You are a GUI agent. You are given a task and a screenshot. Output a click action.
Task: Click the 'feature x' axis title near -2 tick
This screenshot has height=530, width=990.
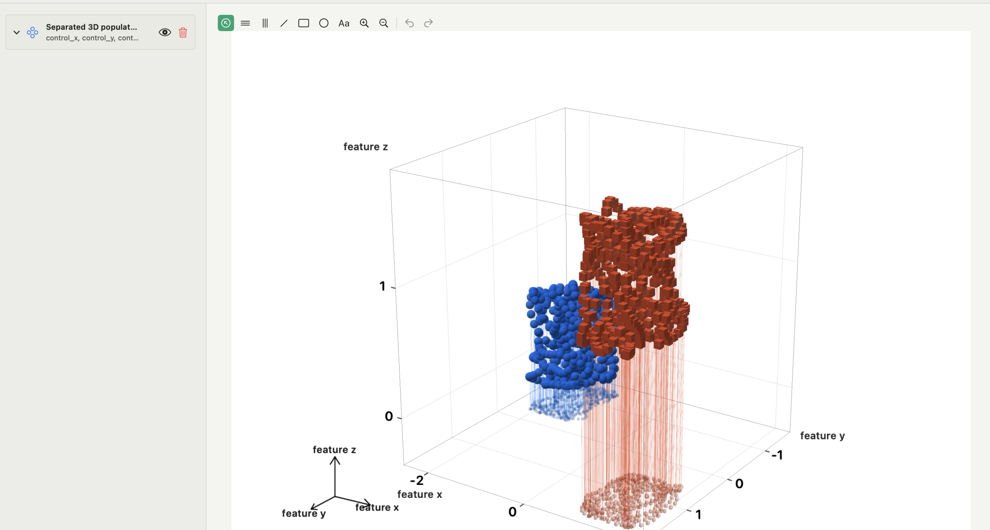pos(420,494)
